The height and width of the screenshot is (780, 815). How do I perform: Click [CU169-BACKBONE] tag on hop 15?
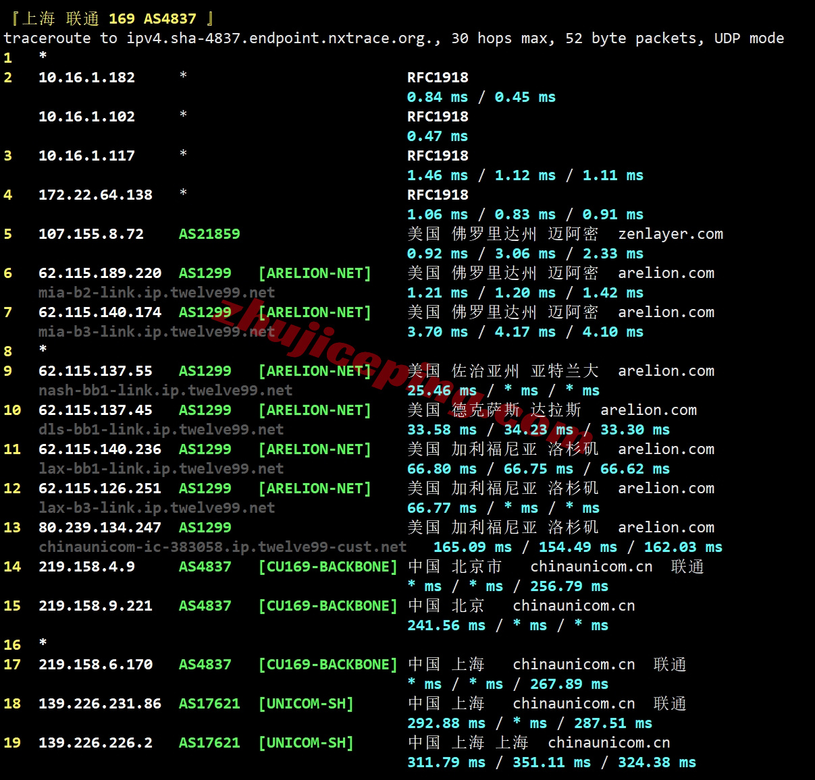(x=328, y=606)
